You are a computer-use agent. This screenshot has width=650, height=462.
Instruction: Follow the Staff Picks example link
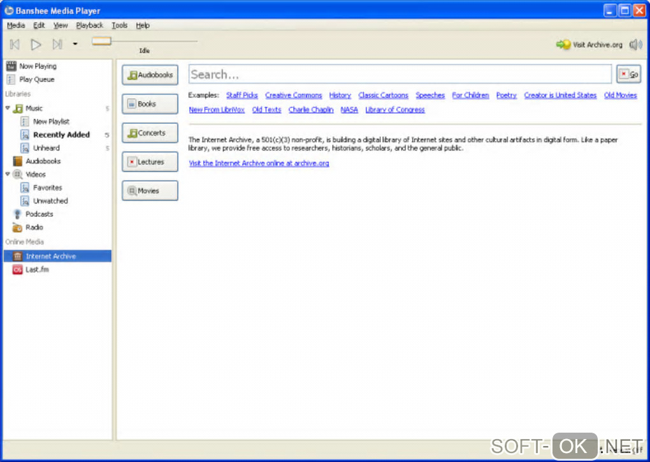[x=242, y=95]
